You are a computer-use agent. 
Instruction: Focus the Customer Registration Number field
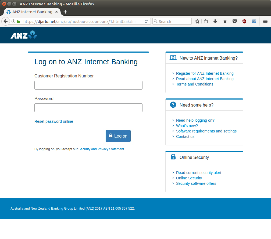coord(88,85)
